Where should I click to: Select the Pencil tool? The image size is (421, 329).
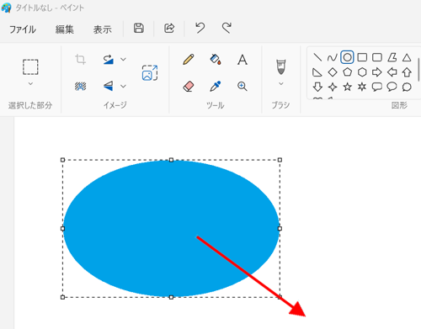click(x=189, y=60)
